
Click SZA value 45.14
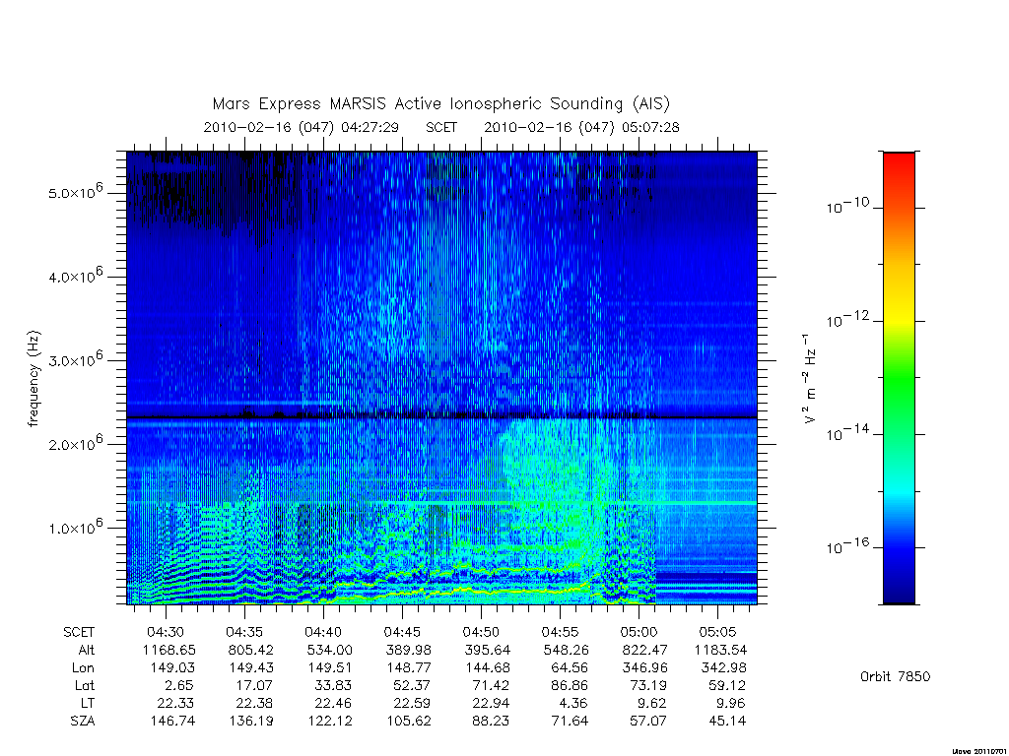tap(727, 722)
